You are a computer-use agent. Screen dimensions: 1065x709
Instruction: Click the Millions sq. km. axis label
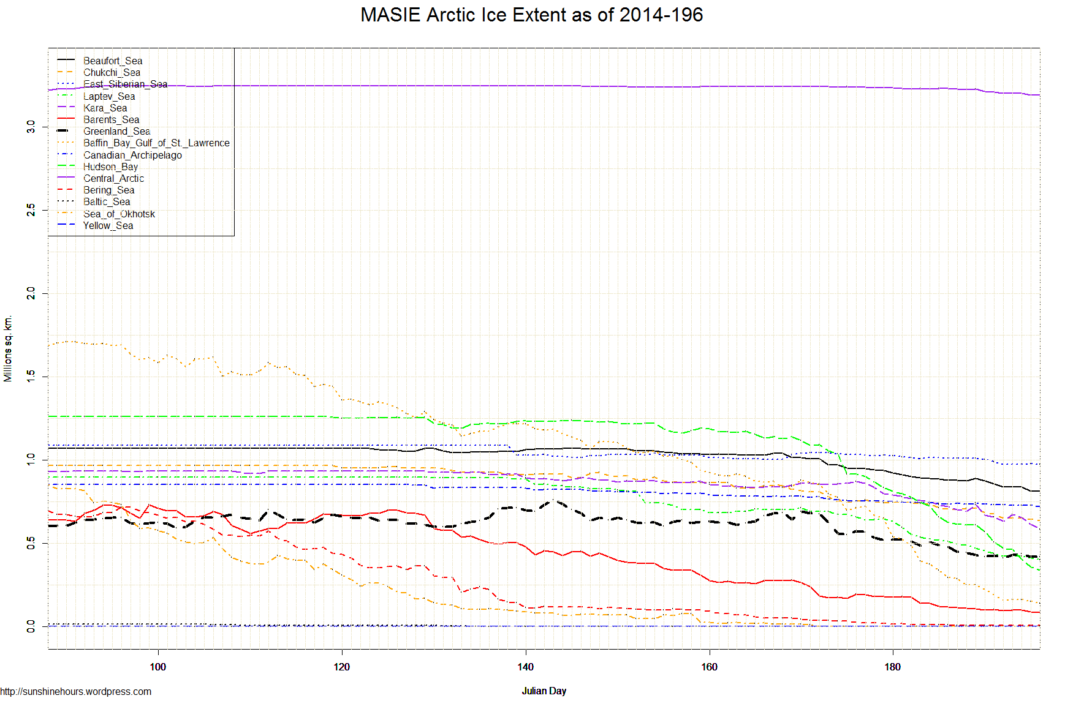pos(8,349)
